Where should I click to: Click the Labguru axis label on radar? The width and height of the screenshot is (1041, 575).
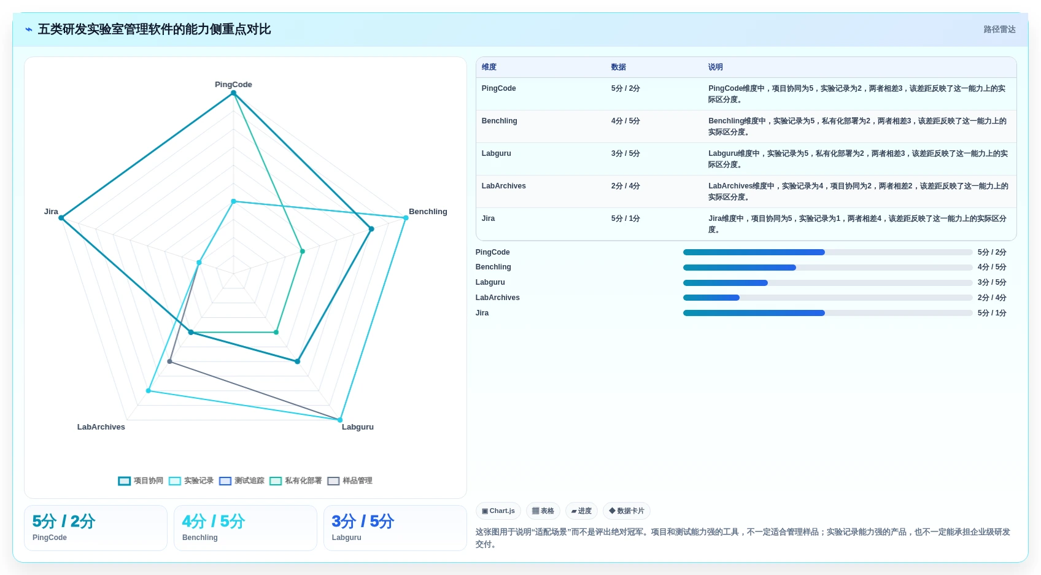click(x=358, y=427)
